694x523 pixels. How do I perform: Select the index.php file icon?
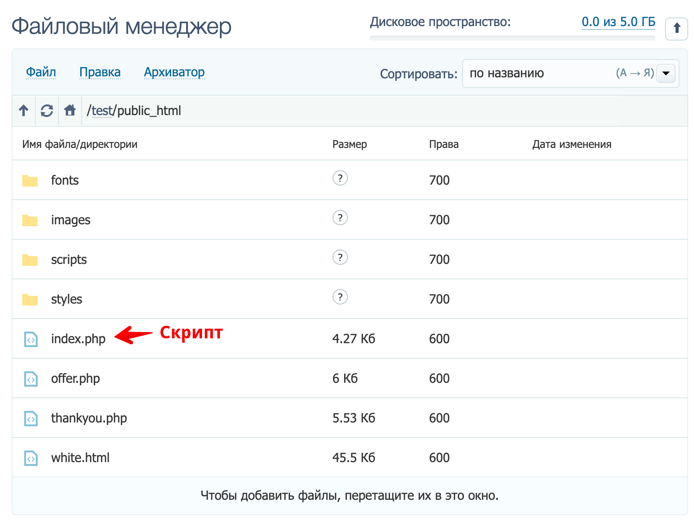coord(30,339)
